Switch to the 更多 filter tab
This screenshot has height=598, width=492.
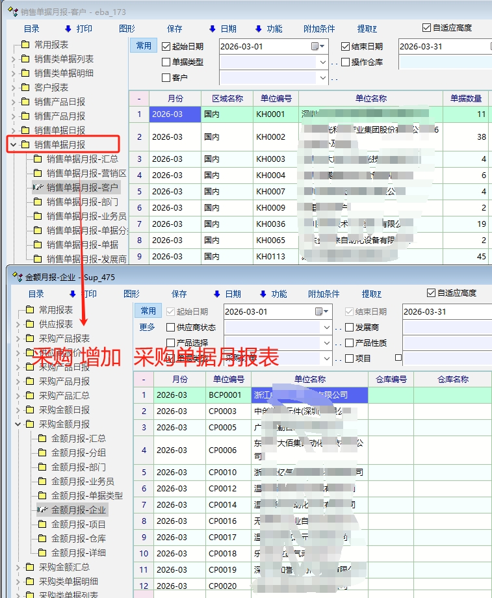pyautogui.click(x=148, y=327)
